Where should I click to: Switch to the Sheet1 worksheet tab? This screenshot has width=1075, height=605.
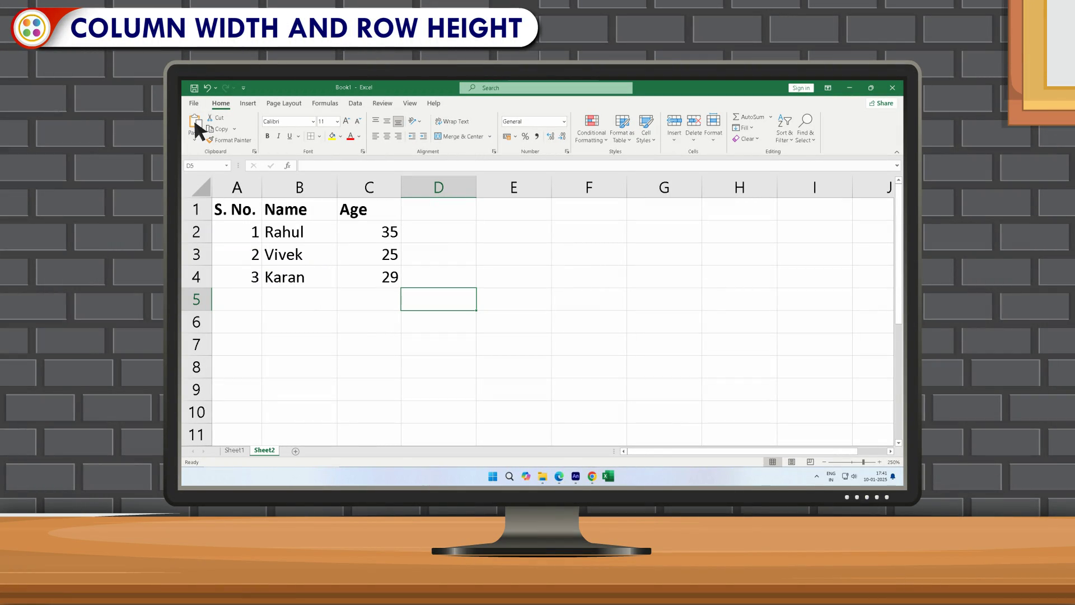click(x=234, y=450)
